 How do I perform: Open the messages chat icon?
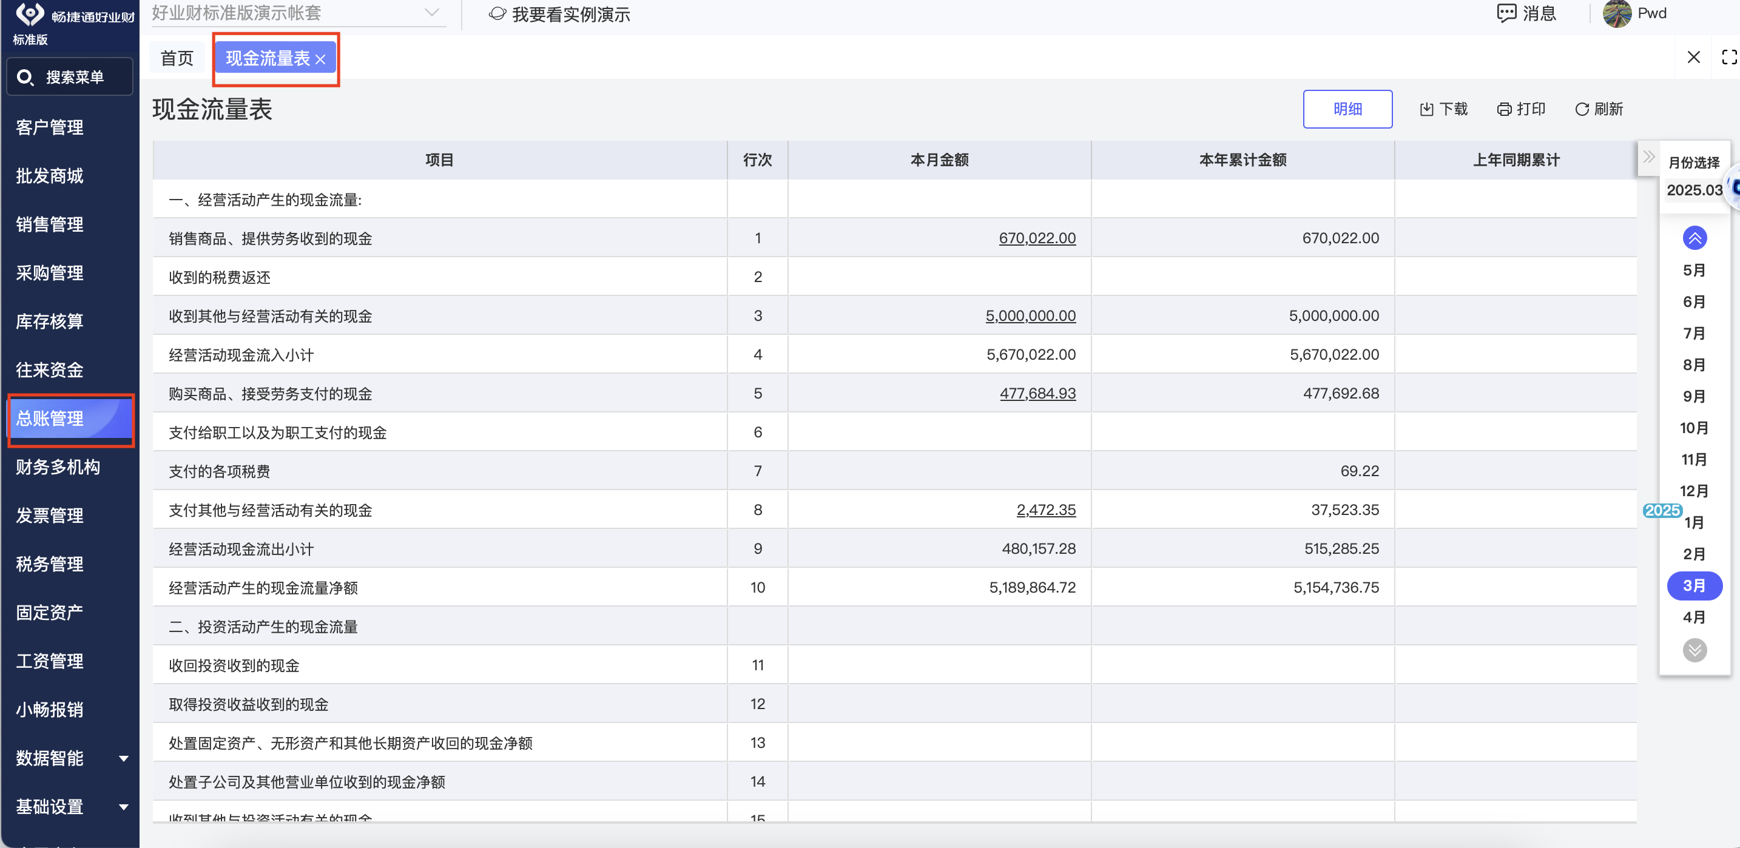coord(1506,13)
